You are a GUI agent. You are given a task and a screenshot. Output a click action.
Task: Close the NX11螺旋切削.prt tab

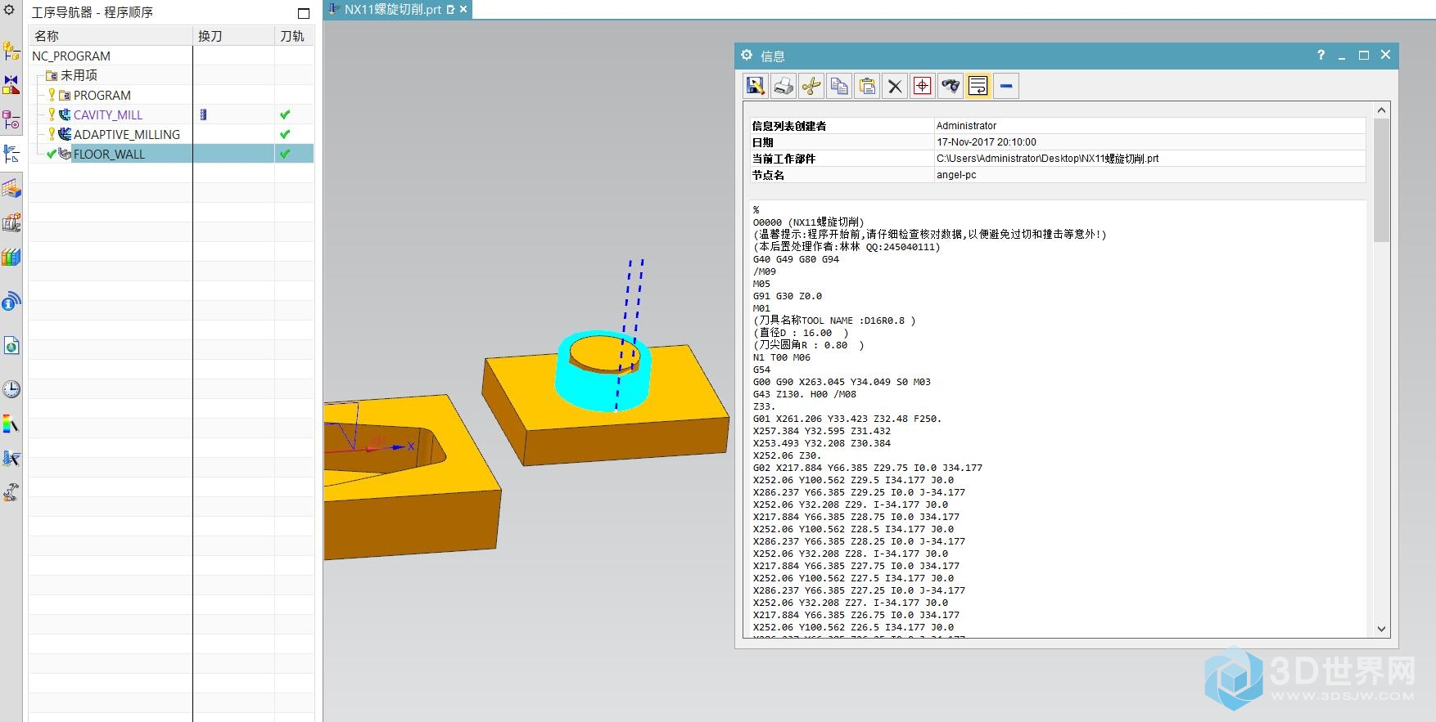463,9
